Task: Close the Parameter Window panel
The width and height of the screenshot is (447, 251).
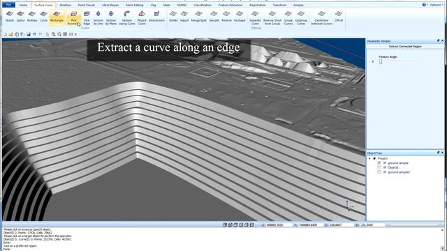Action: coord(442,41)
